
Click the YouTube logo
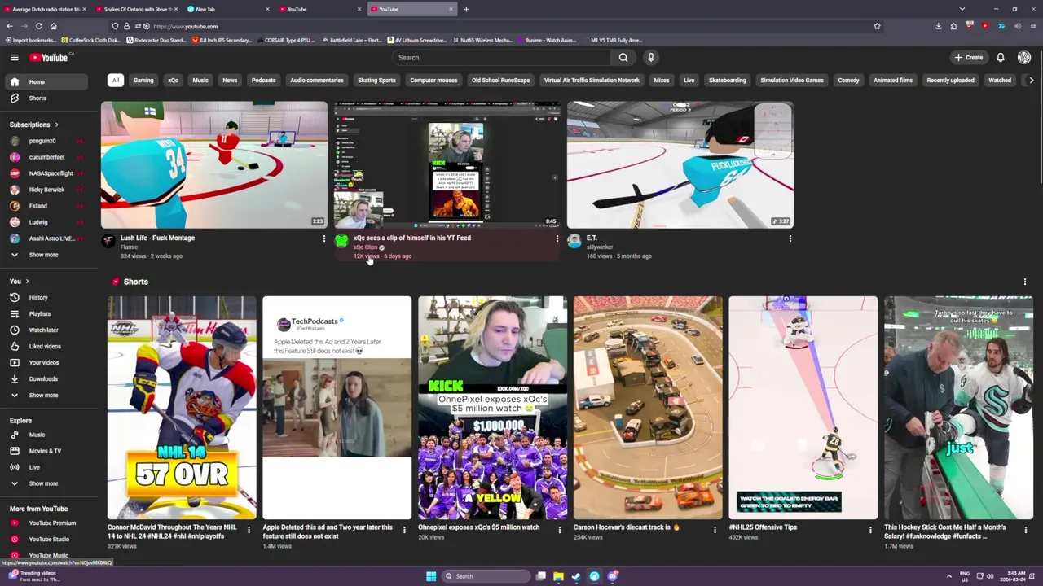pyautogui.click(x=50, y=57)
